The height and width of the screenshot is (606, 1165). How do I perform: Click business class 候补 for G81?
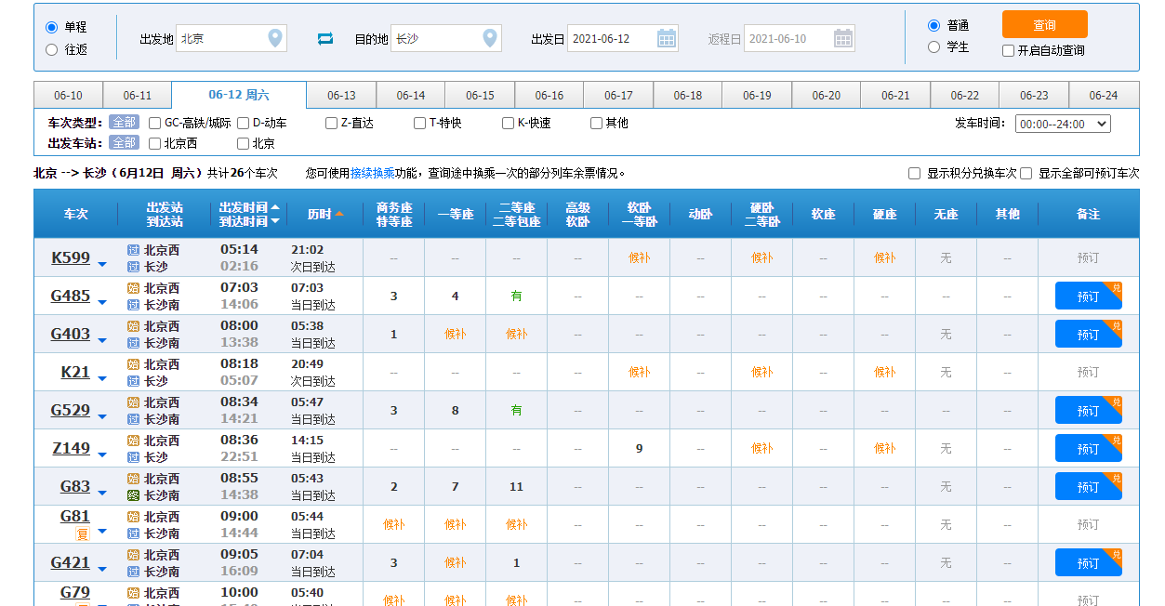click(x=393, y=524)
